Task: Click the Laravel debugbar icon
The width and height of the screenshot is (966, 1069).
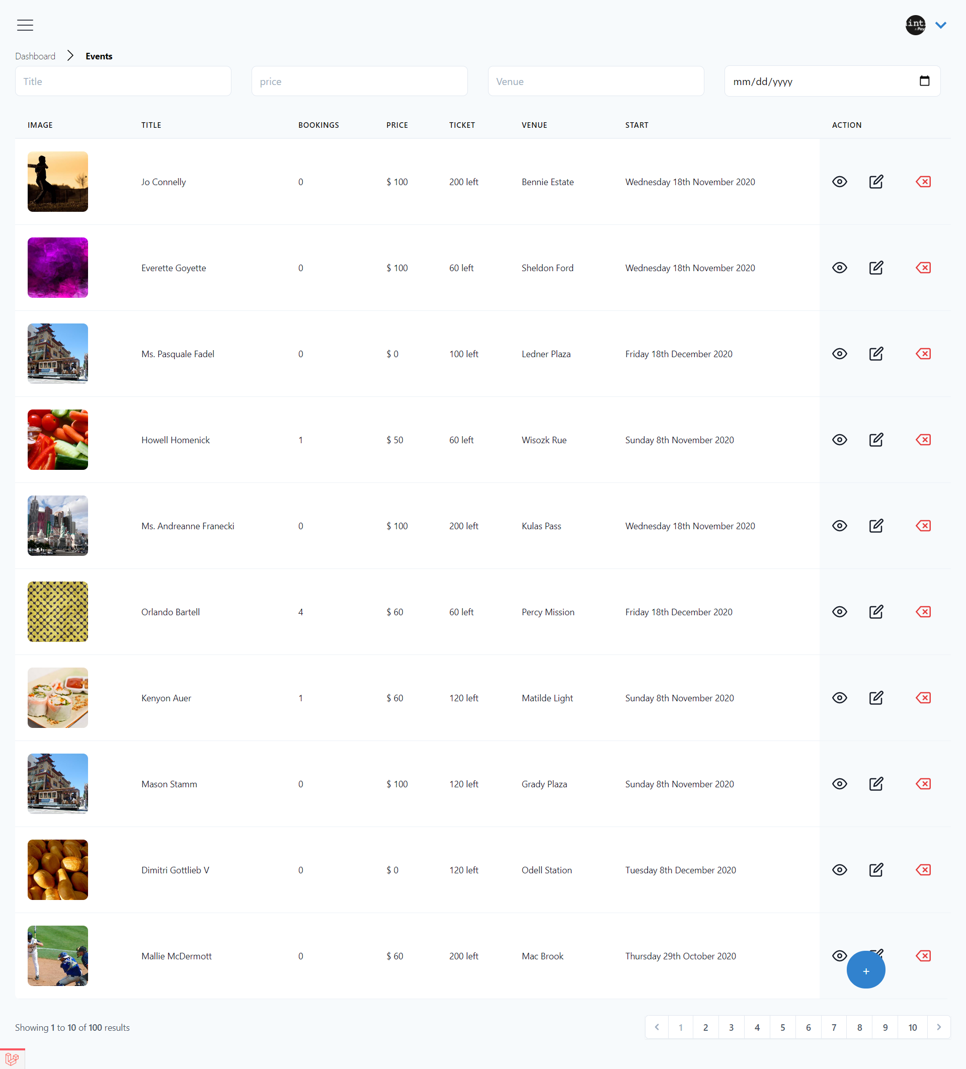Action: (x=12, y=1059)
